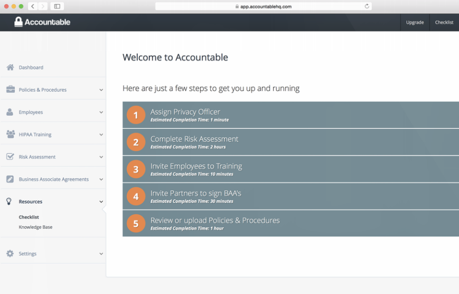Click 'Estimated Completion Time: 1 hour' text
The width and height of the screenshot is (459, 294).
click(187, 228)
